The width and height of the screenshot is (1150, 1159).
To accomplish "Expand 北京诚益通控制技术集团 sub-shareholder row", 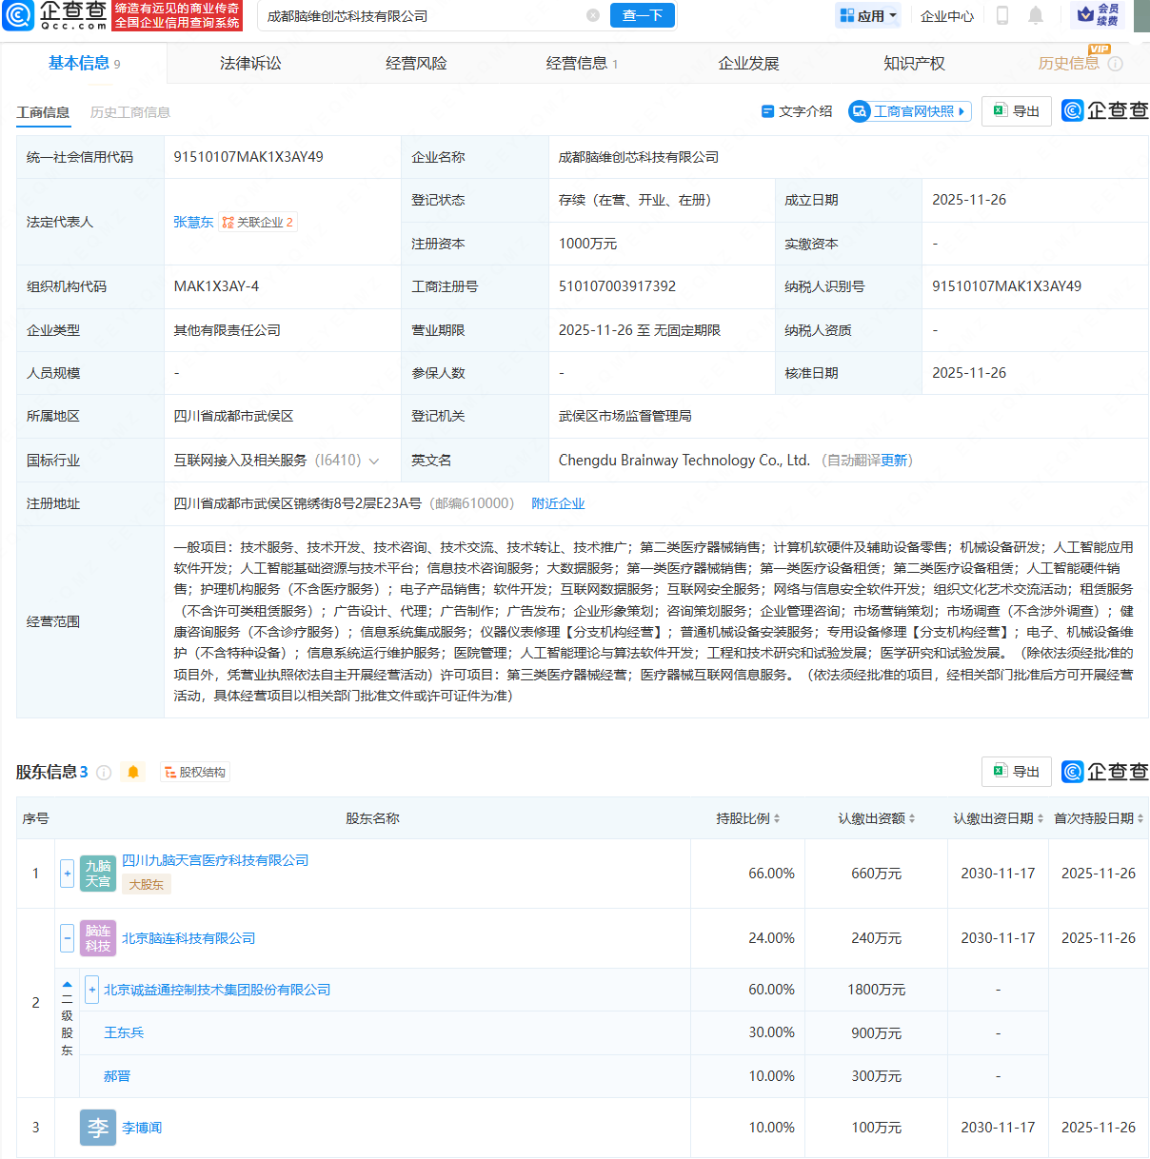I will click(x=91, y=990).
